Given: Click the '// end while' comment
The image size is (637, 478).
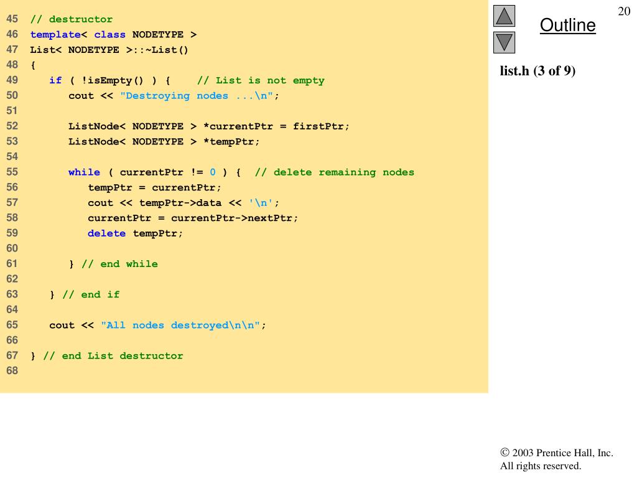Looking at the screenshot, I should point(119,264).
